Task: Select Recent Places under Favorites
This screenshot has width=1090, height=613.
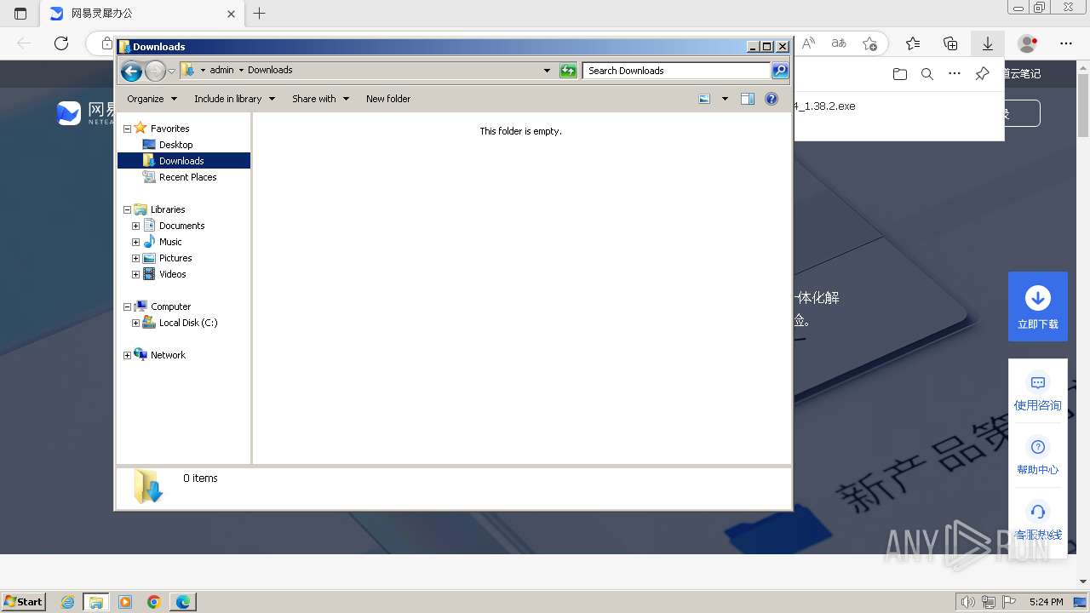Action: (x=187, y=177)
